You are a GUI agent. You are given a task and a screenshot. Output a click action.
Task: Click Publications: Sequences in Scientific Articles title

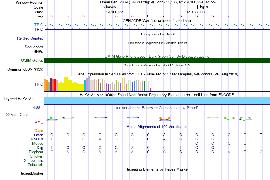[157, 43]
